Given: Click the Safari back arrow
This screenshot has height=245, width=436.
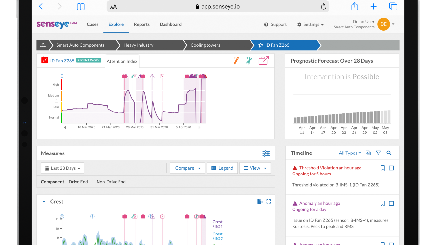Looking at the screenshot, I should pos(41,6).
